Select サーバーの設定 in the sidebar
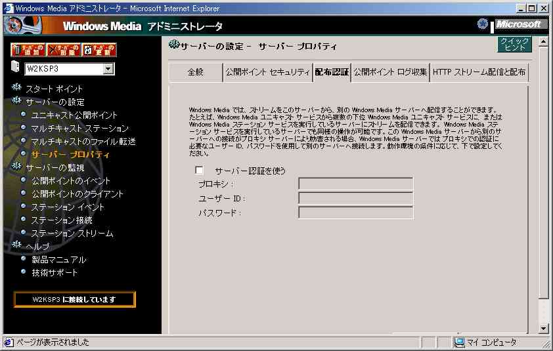This screenshot has width=553, height=351. coord(55,102)
